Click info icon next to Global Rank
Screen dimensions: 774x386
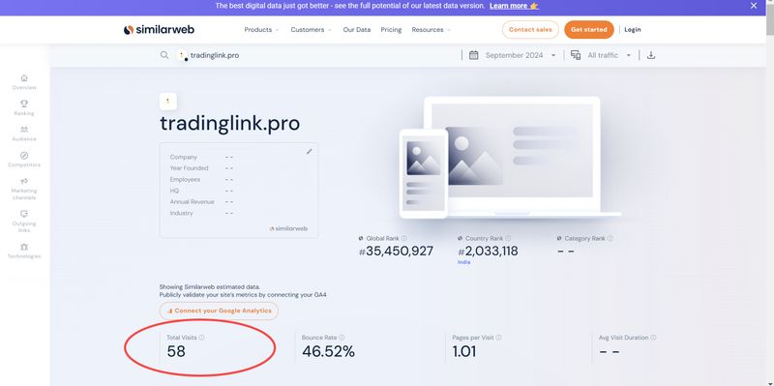click(x=404, y=238)
